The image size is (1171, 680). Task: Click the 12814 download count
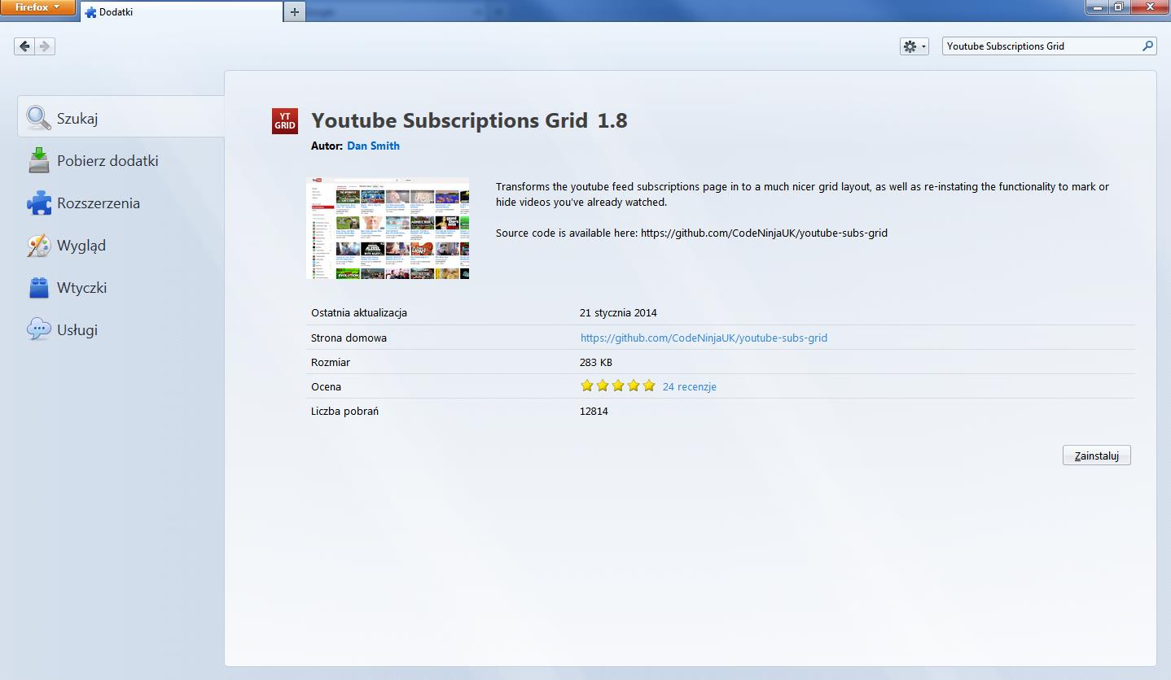[594, 411]
